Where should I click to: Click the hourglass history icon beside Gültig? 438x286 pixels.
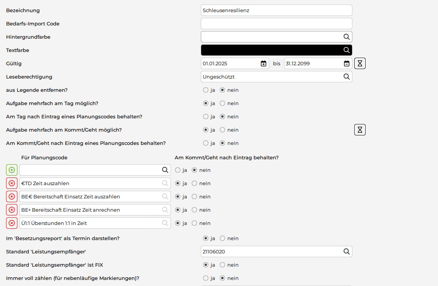[360, 63]
